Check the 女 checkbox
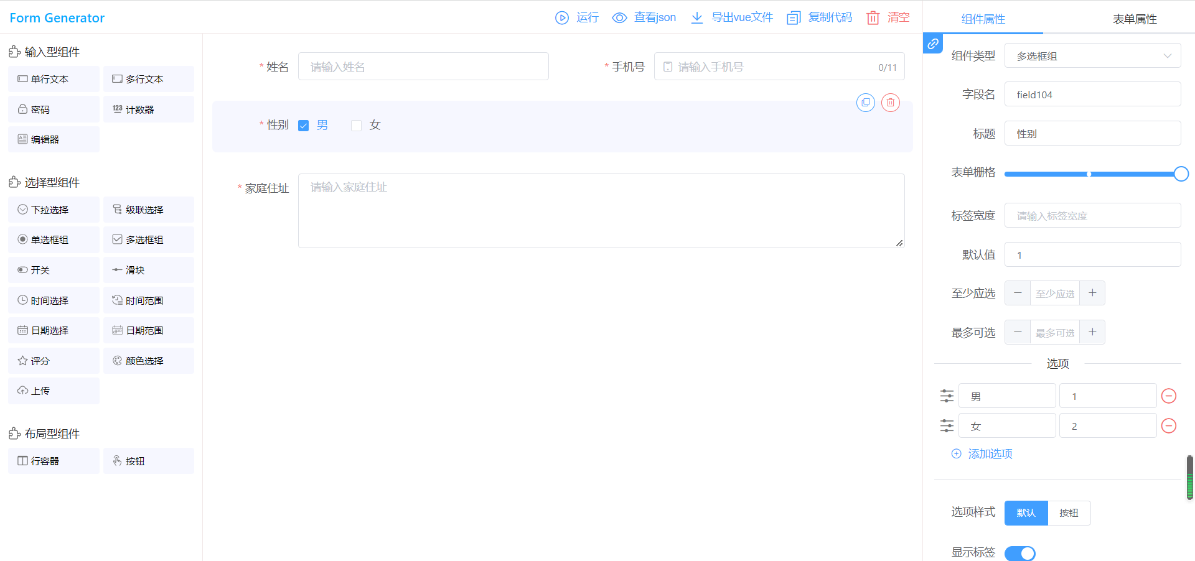The image size is (1195, 561). [356, 126]
